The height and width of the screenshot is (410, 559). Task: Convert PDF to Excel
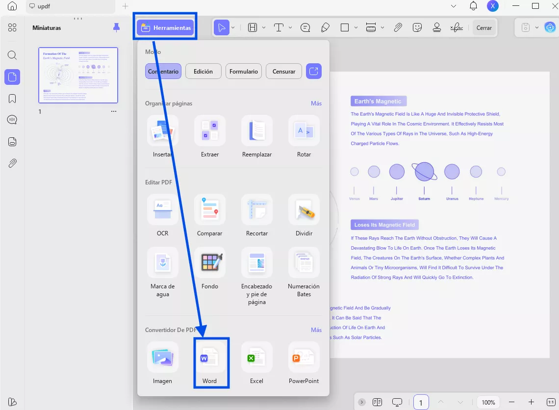coord(256,363)
